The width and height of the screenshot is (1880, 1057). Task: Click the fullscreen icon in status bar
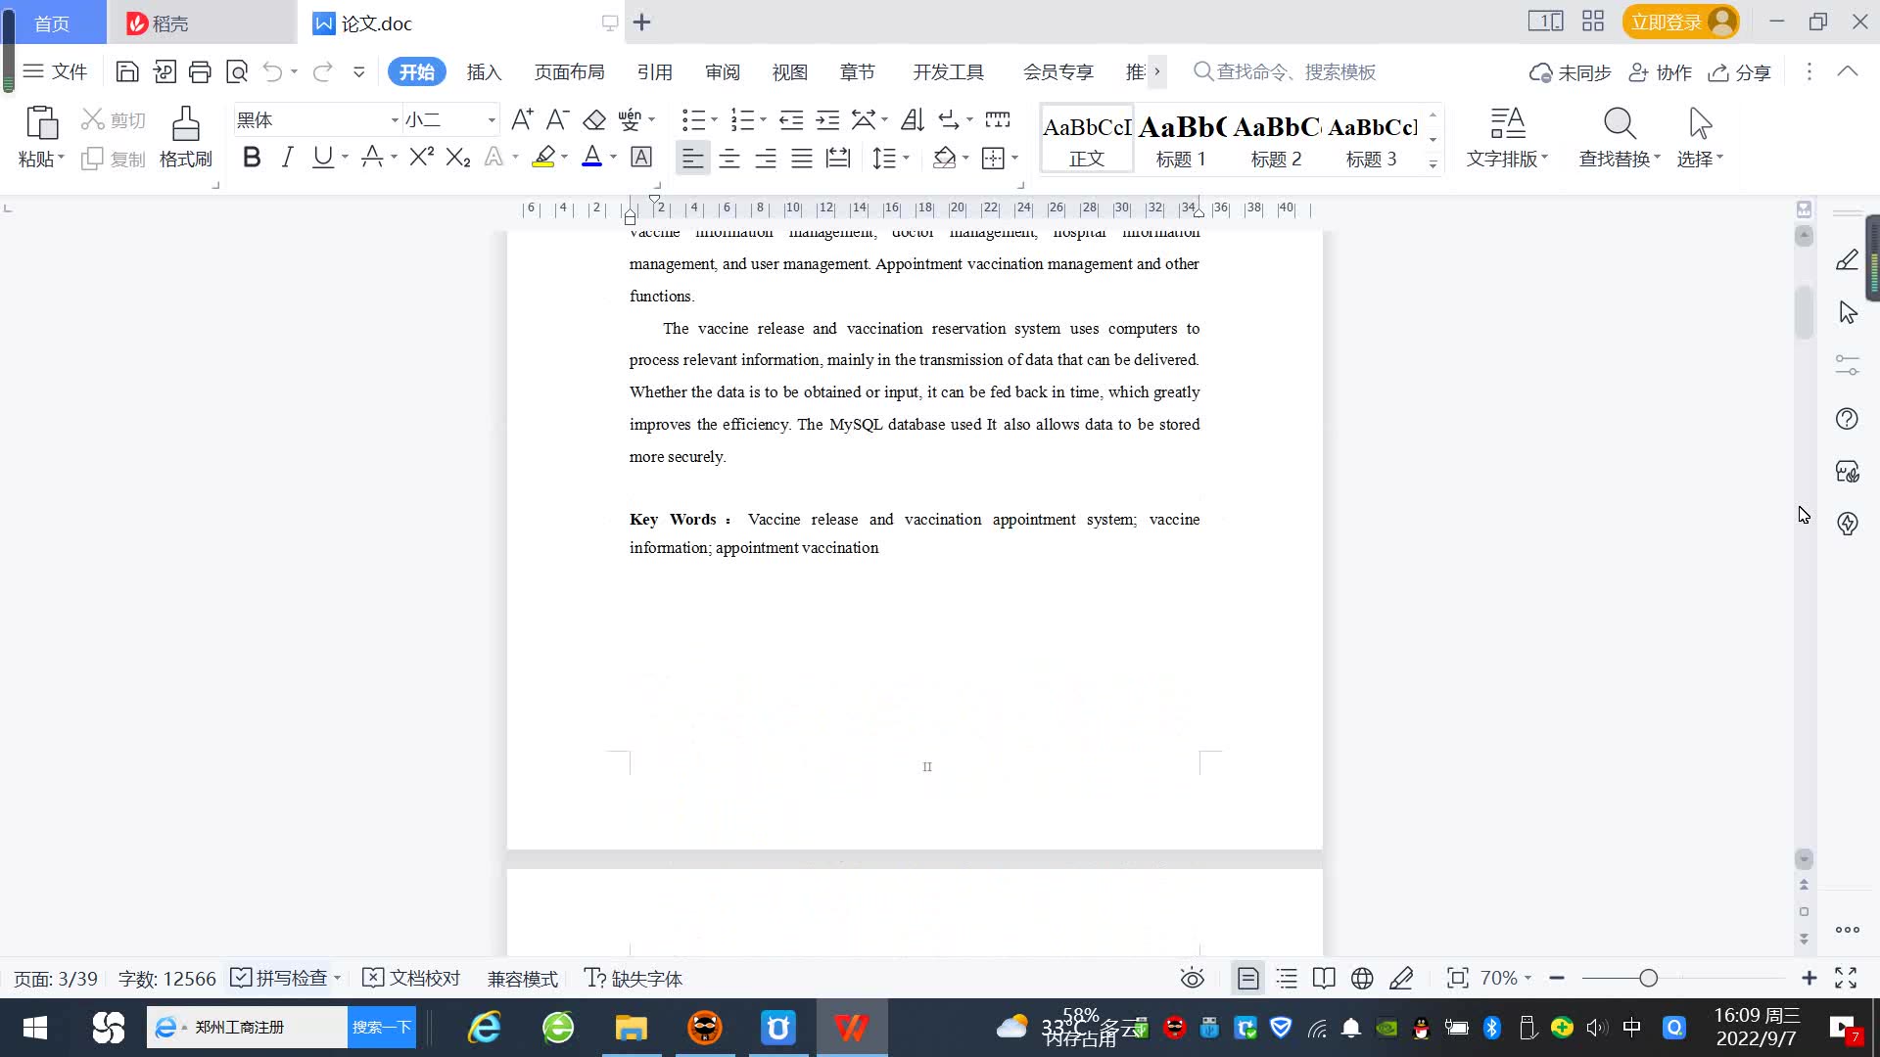pyautogui.click(x=1846, y=978)
